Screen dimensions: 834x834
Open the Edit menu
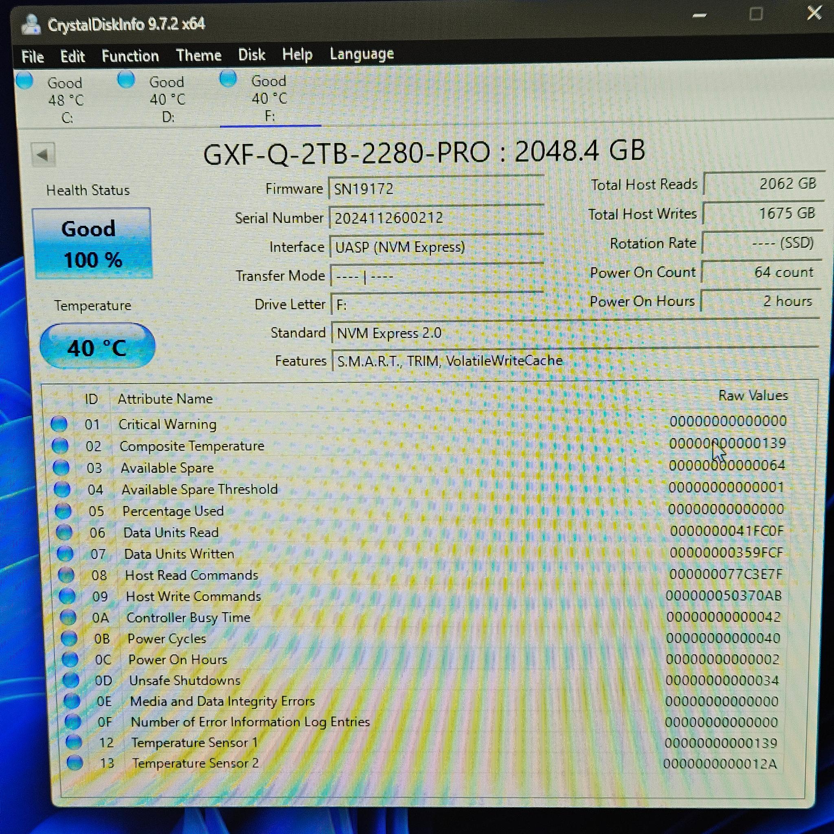click(x=72, y=56)
